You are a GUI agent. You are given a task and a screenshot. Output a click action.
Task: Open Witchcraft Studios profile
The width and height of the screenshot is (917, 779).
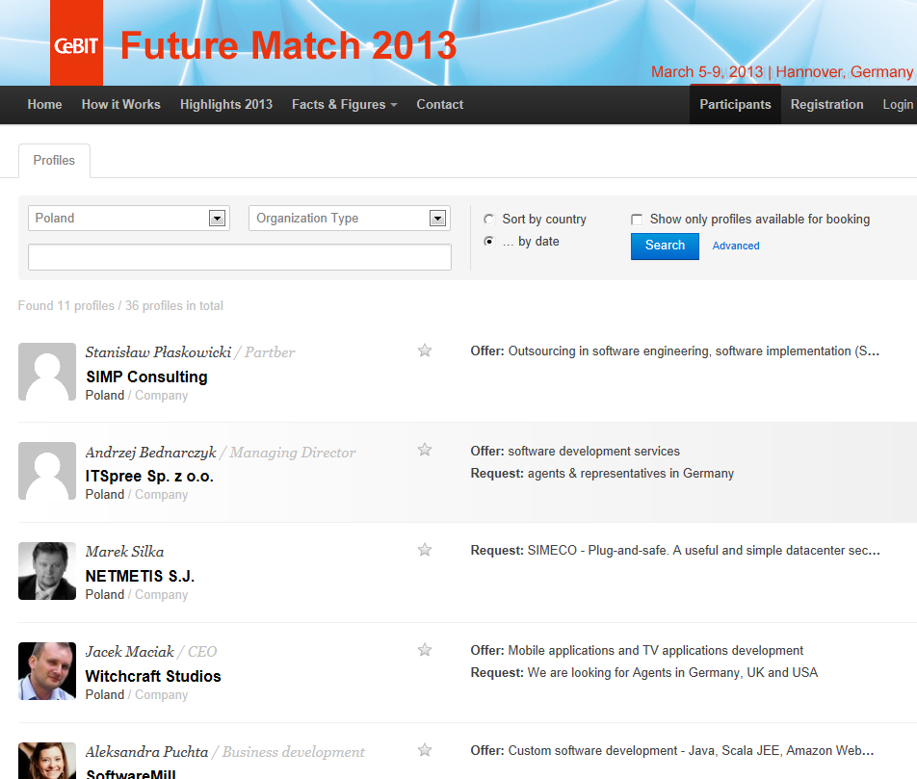(x=153, y=676)
